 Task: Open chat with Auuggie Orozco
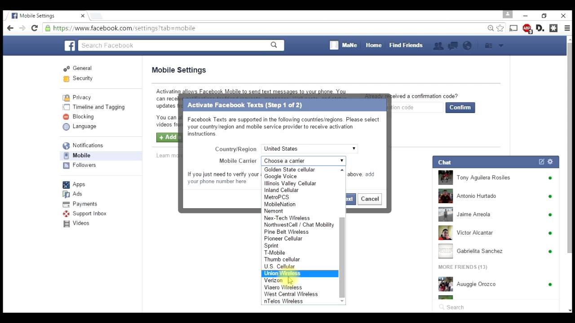(495, 284)
